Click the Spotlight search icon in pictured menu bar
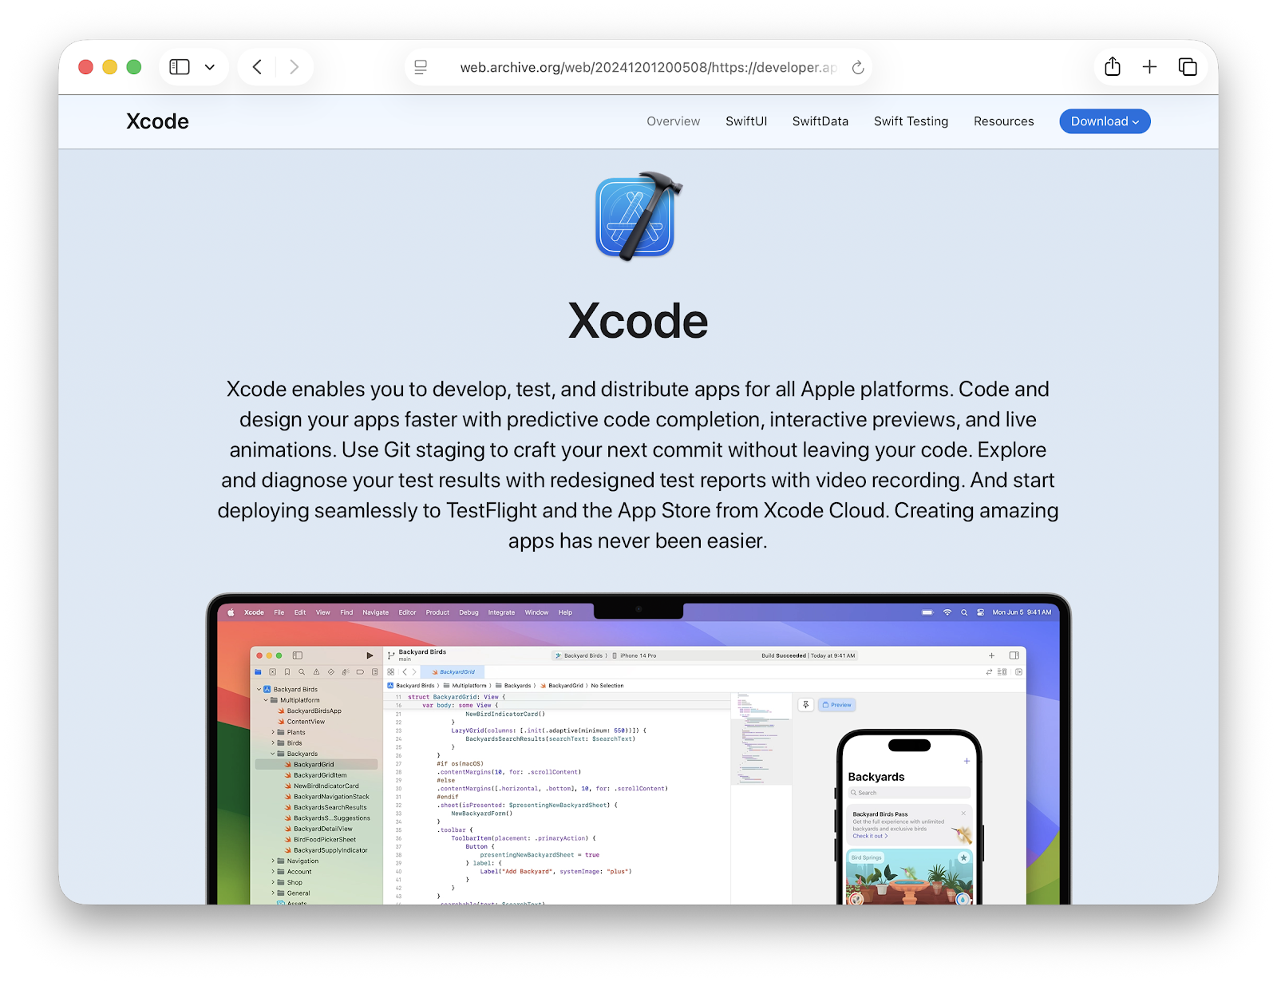The image size is (1277, 982). click(964, 612)
